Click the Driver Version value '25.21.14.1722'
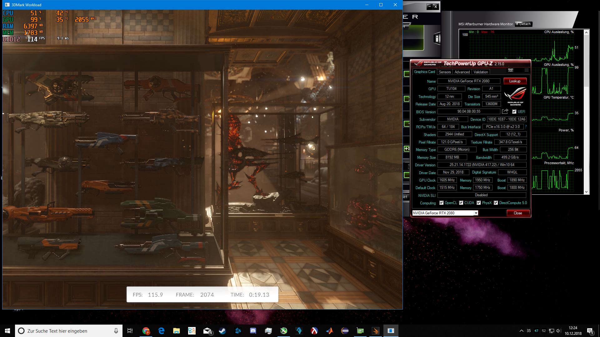This screenshot has width=600, height=337. click(482, 165)
